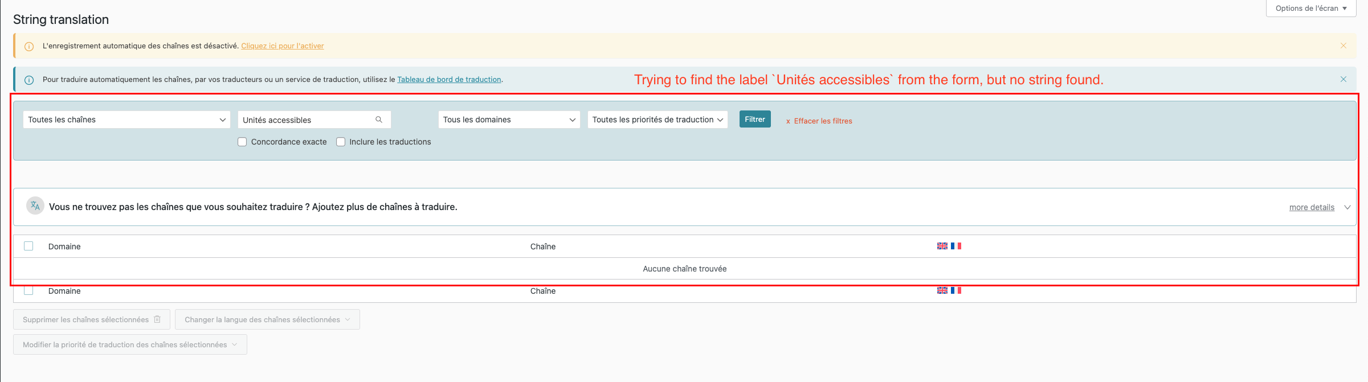Click the UK flag in top table header
The height and width of the screenshot is (382, 1368).
(x=942, y=246)
